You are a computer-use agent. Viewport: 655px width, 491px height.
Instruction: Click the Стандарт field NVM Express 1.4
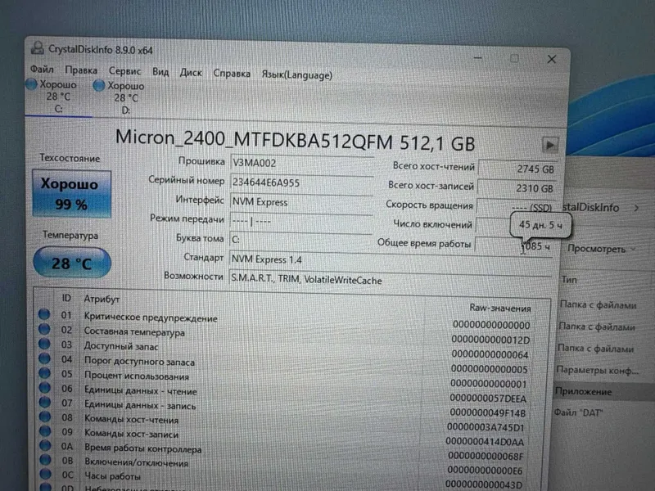coord(391,259)
